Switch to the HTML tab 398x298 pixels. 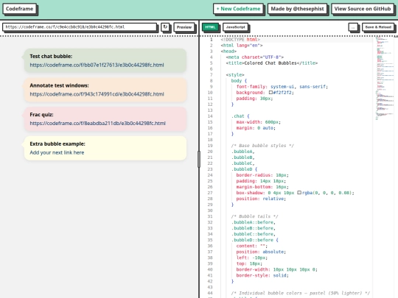pos(210,27)
